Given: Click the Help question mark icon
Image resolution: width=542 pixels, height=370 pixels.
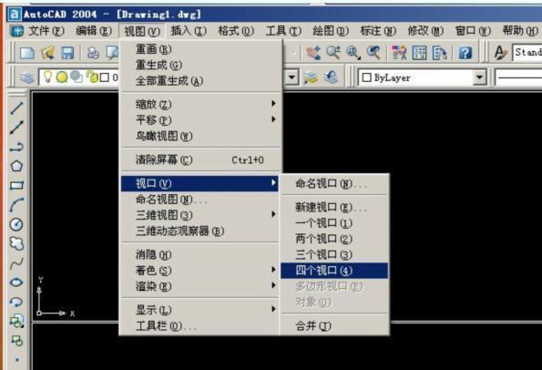Looking at the screenshot, I should (465, 53).
